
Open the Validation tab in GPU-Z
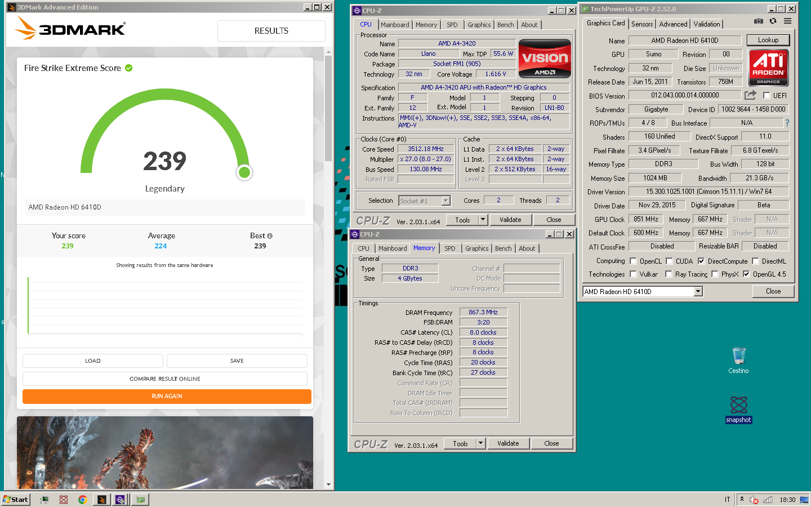[706, 24]
